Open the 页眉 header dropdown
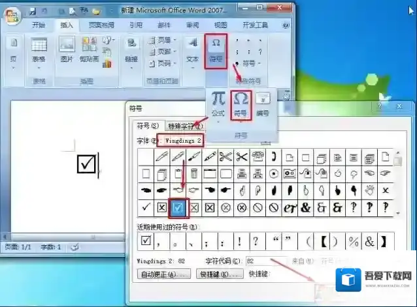This screenshot has height=307, width=417. [163, 40]
